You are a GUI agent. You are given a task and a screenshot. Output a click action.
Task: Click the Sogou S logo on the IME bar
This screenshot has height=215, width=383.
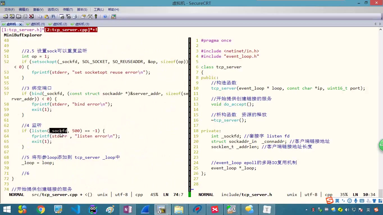pos(330,200)
